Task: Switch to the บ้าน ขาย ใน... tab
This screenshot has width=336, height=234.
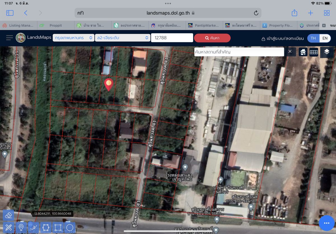Action: (93, 25)
